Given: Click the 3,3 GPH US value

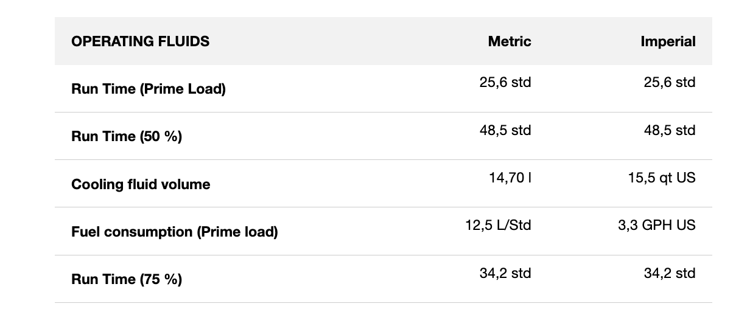Looking at the screenshot, I should tap(656, 225).
